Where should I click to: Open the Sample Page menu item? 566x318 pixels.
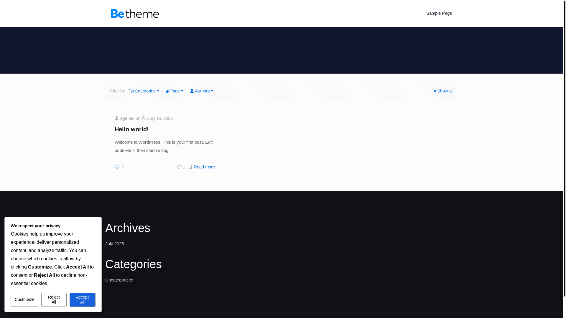[x=439, y=13]
